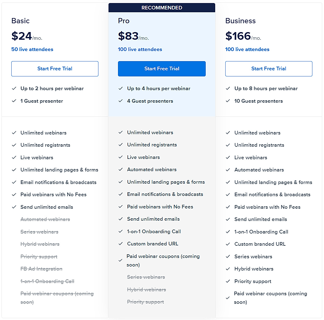The height and width of the screenshot is (320, 324).
Task: Click the Pro plan's 100 live attendees link
Action: 140,50
